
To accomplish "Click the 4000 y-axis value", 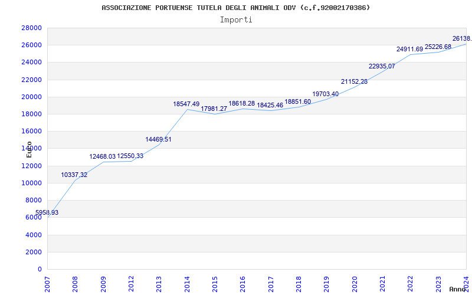I will click(x=33, y=235).
